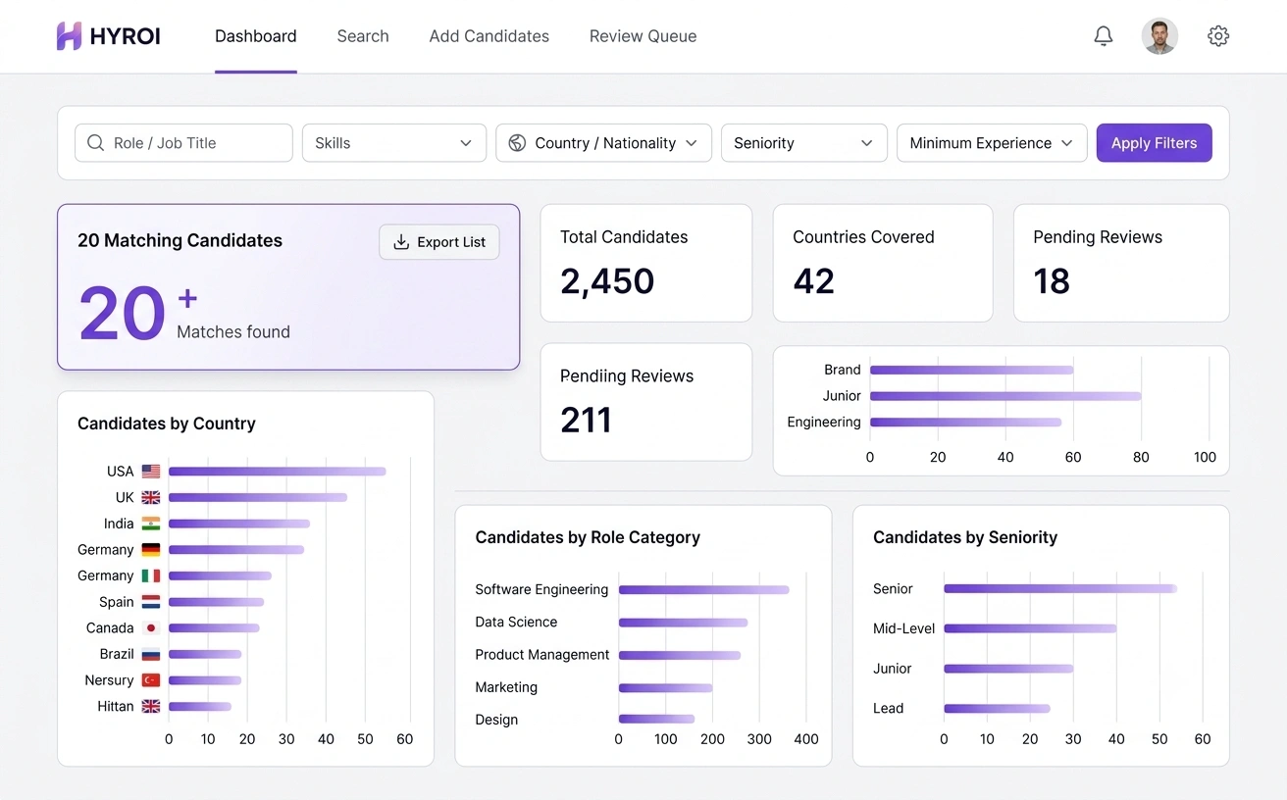Click the Engineering bar in top chart
Viewport: 1287px width, 800px height.
[966, 423]
